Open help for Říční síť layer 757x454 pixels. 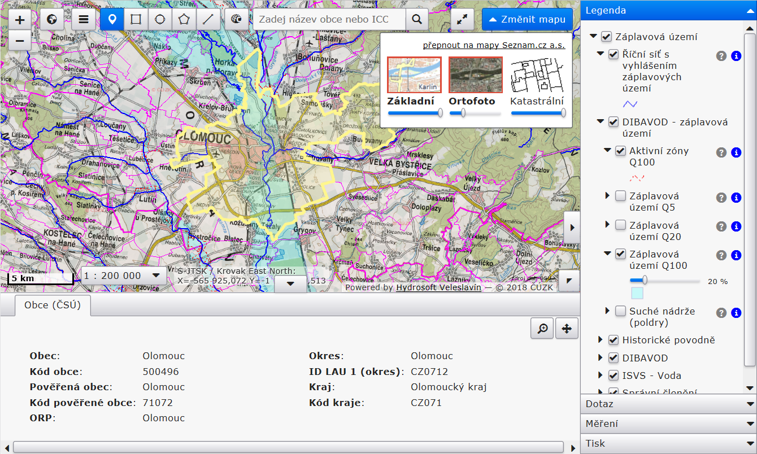[x=721, y=56]
